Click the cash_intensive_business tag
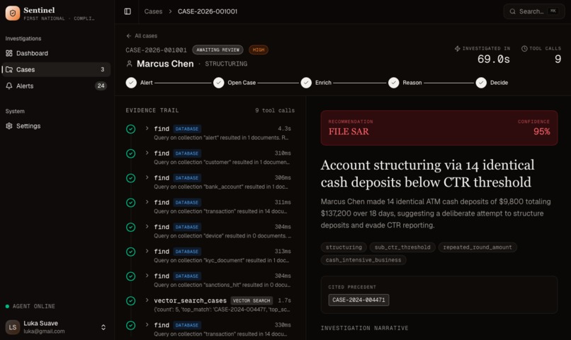 pos(363,259)
